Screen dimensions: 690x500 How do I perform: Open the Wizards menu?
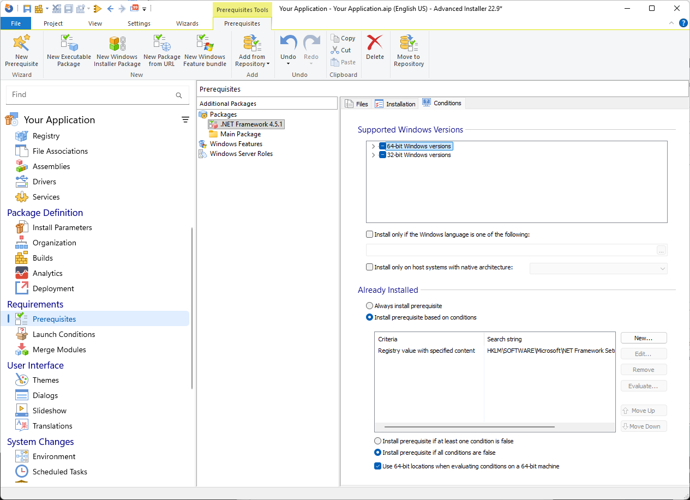pos(188,23)
